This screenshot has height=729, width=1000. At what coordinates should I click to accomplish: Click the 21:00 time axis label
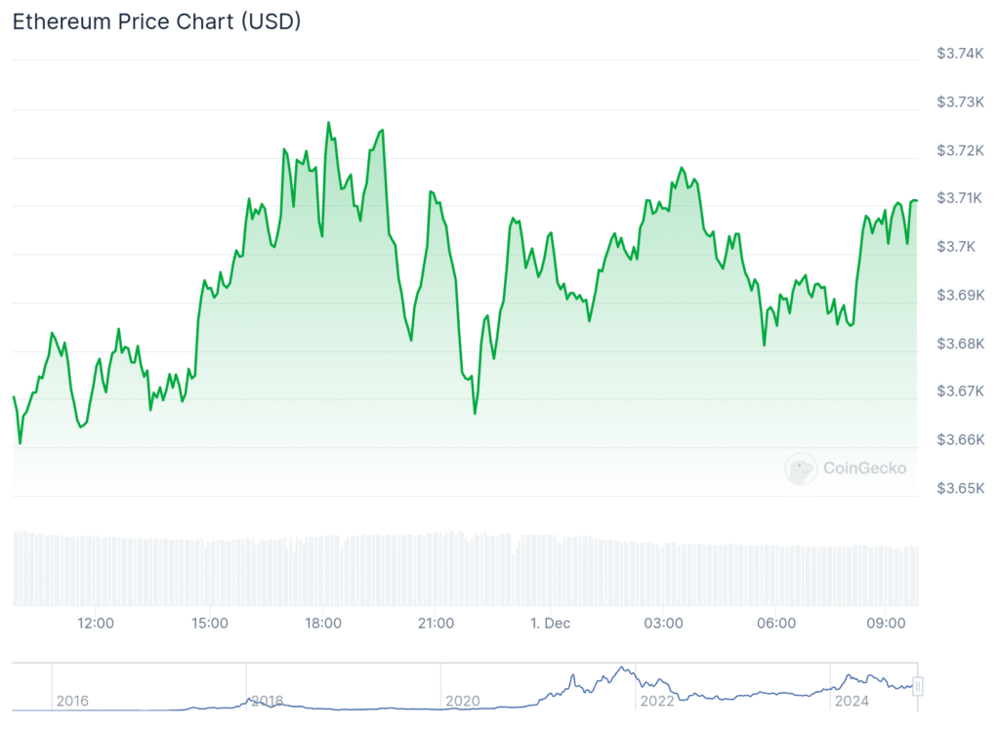436,623
